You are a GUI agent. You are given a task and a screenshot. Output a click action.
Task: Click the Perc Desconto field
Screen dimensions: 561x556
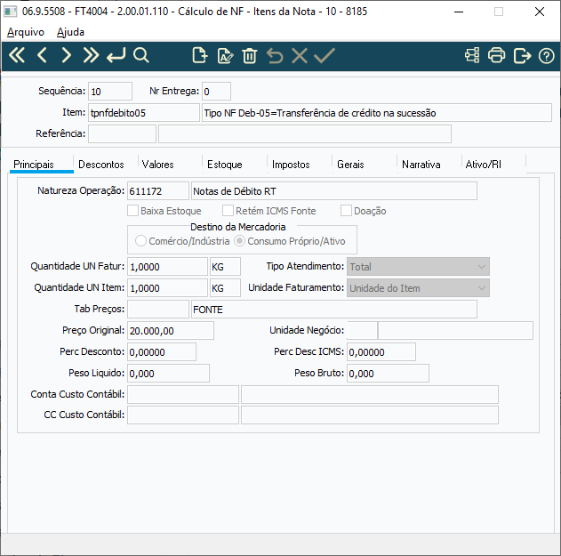[162, 352]
